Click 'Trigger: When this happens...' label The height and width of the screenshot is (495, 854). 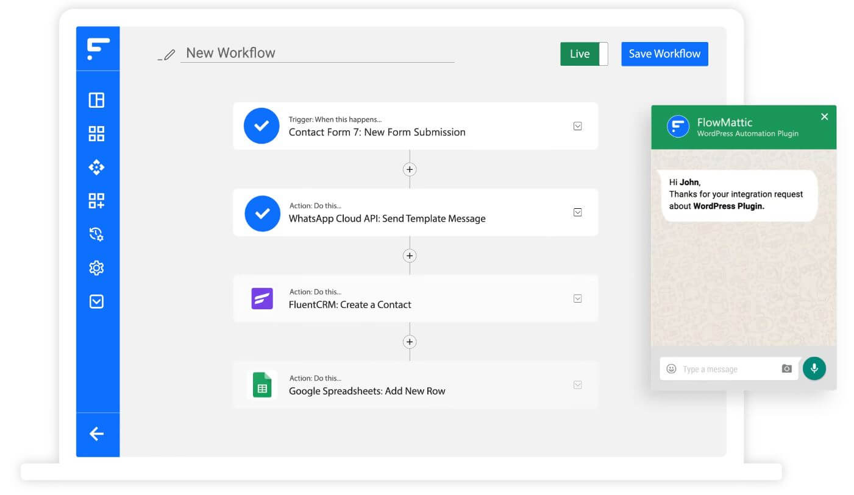[335, 119]
